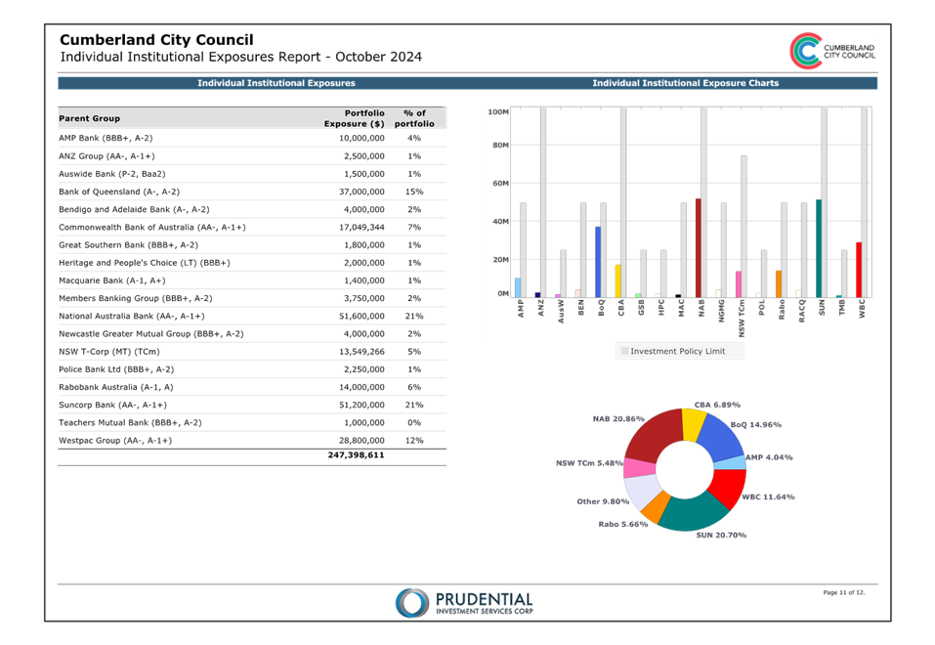Viewport: 935px width, 645px height.
Task: Click the 'Teachers Mutual Bank' row label
Action: pos(130,422)
